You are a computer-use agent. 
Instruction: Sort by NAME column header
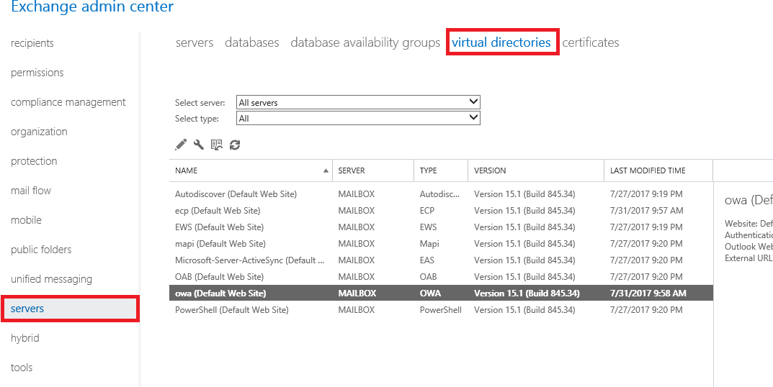tap(251, 170)
